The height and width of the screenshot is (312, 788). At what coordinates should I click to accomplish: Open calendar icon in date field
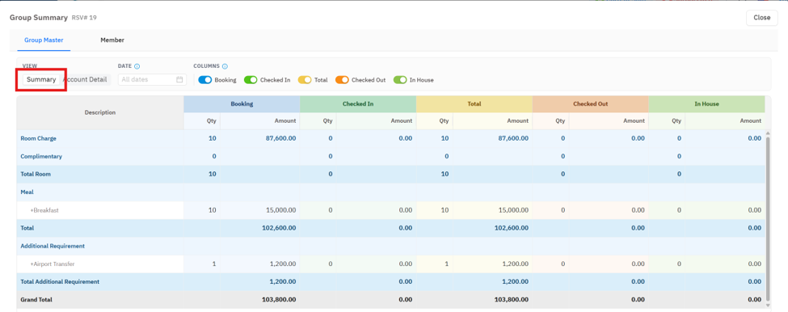179,79
